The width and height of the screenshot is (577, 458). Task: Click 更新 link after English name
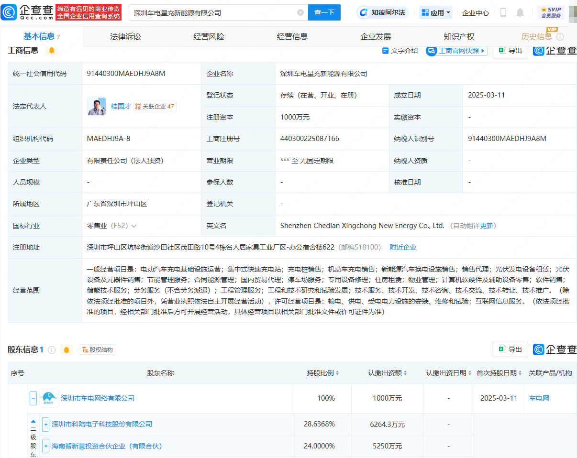[487, 226]
